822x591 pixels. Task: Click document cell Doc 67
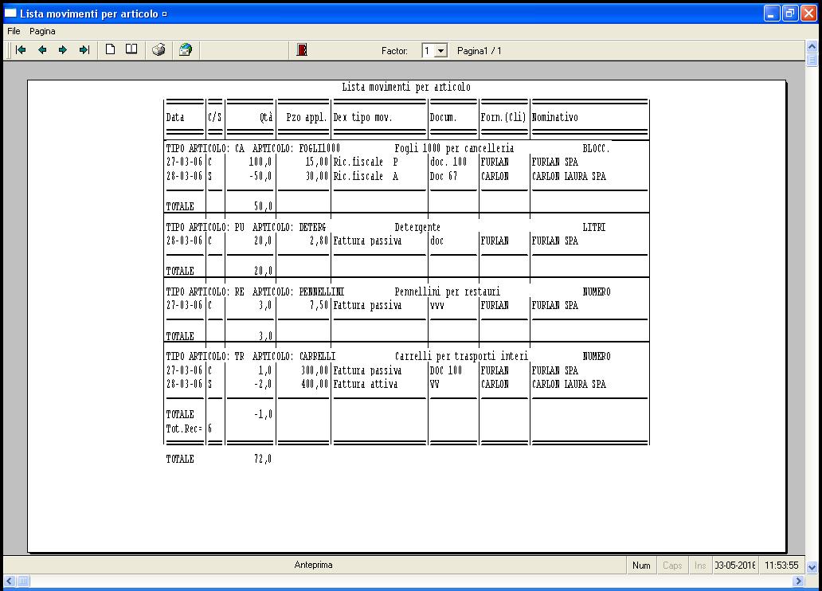[444, 176]
